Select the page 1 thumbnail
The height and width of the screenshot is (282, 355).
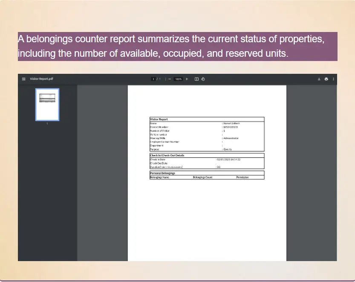(x=47, y=105)
